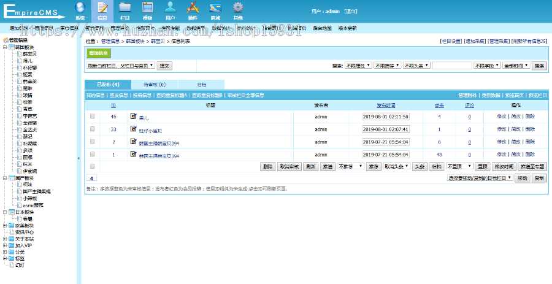Click 修改 in the 果儿 row
Screen dimensions: 552x284
click(x=502, y=117)
